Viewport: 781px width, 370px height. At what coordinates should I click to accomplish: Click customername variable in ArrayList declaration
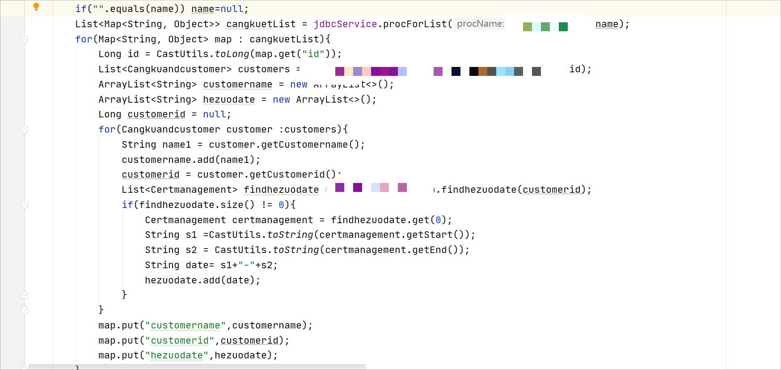click(x=237, y=84)
